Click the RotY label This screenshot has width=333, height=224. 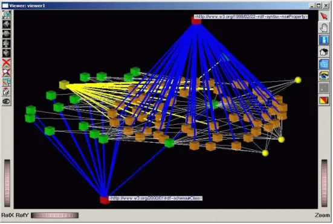tap(22, 216)
